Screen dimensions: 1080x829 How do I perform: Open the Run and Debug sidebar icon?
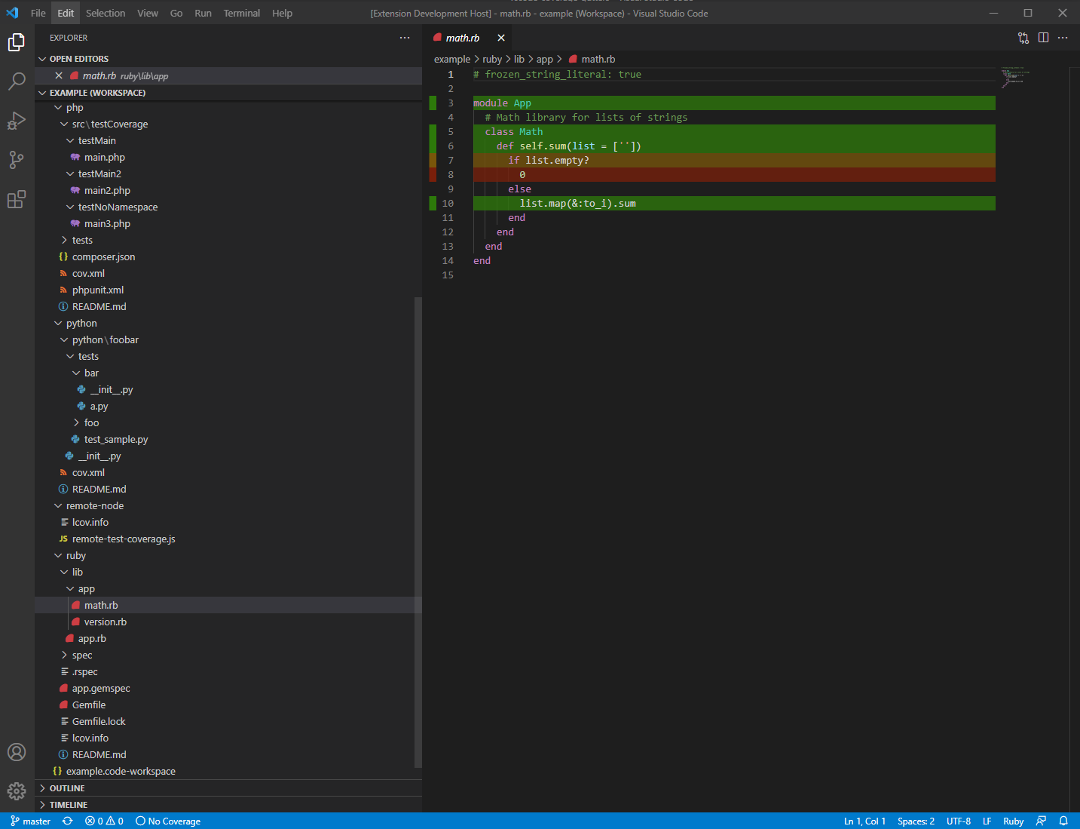16,121
